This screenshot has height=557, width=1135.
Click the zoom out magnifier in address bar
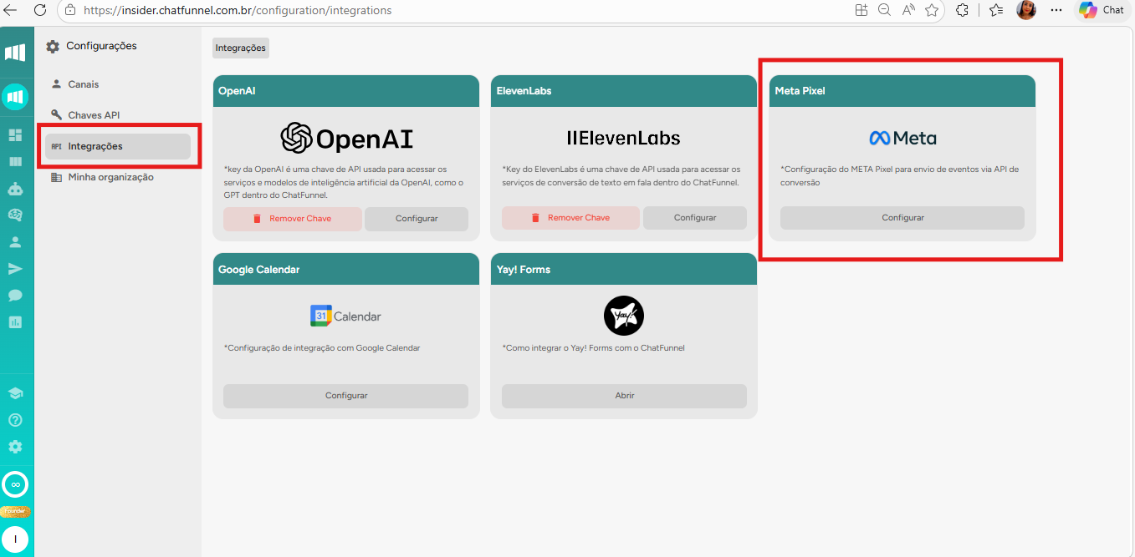885,10
